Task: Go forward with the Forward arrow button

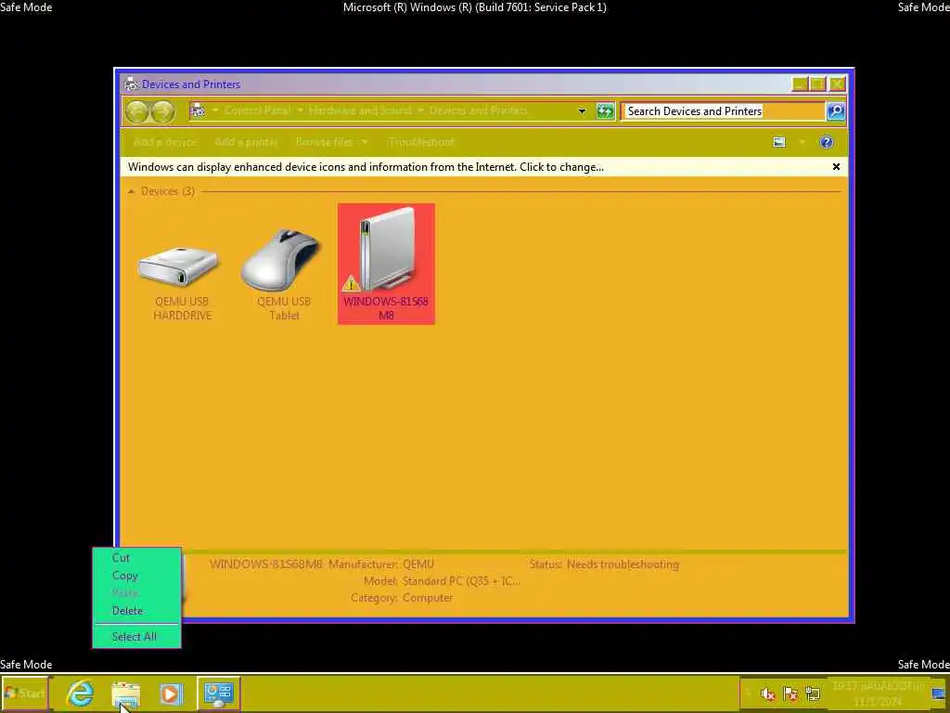Action: [x=162, y=111]
